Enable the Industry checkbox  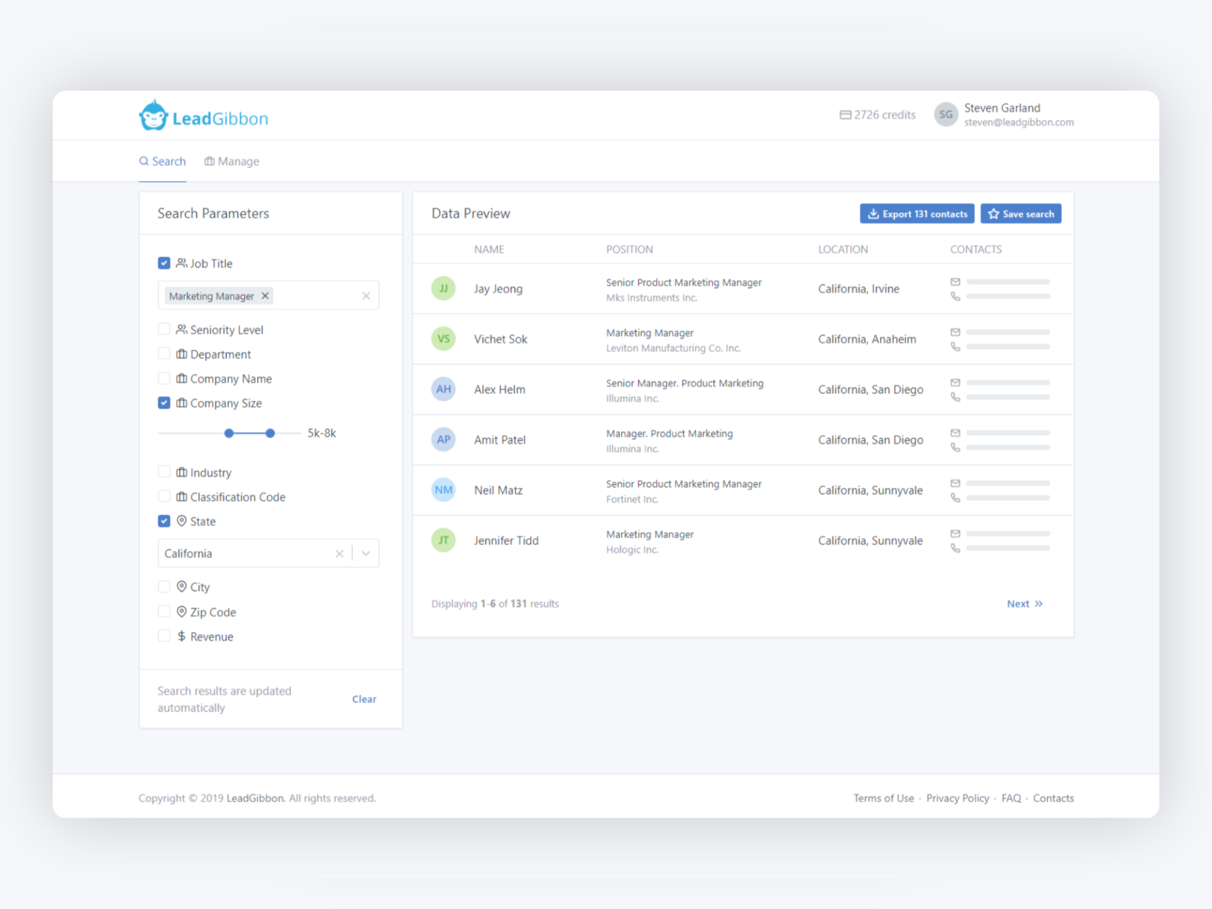point(164,472)
